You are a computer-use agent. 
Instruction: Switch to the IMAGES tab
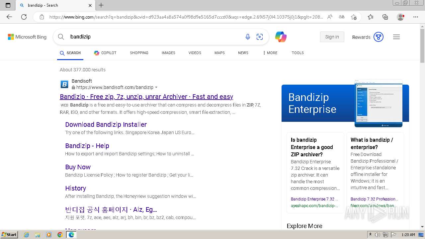point(168,53)
